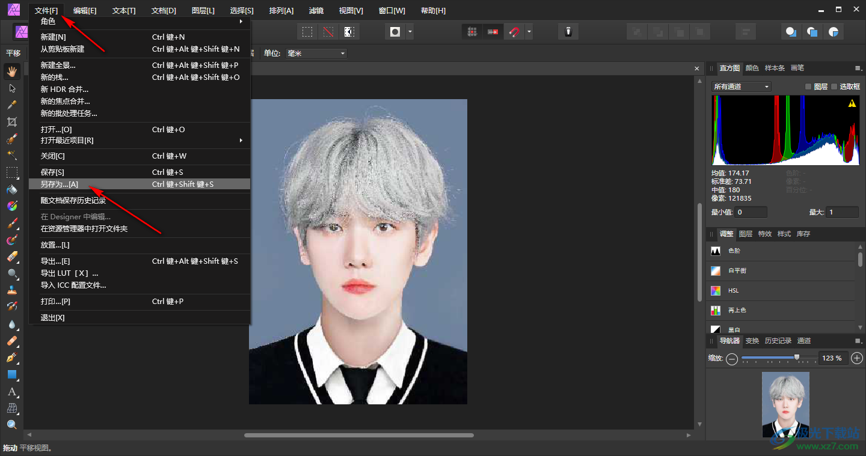
Task: Select the Flood Fill bucket tool
Action: tap(11, 189)
